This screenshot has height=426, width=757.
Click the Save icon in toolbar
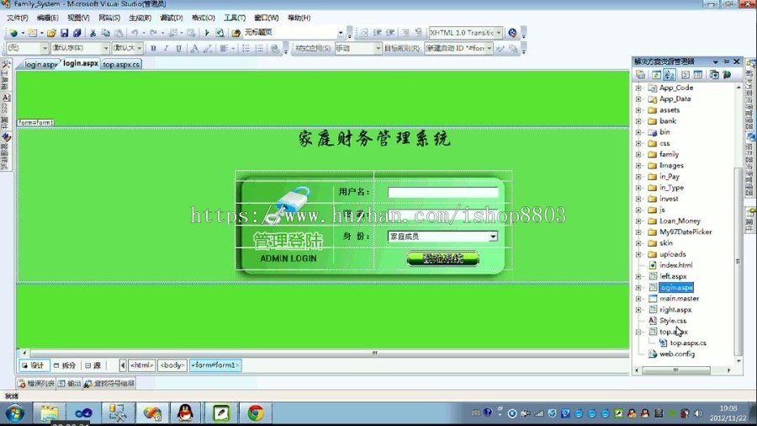tap(64, 33)
